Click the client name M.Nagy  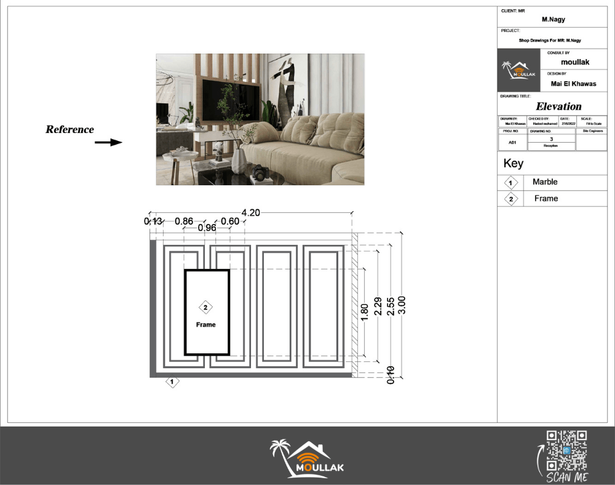(553, 20)
